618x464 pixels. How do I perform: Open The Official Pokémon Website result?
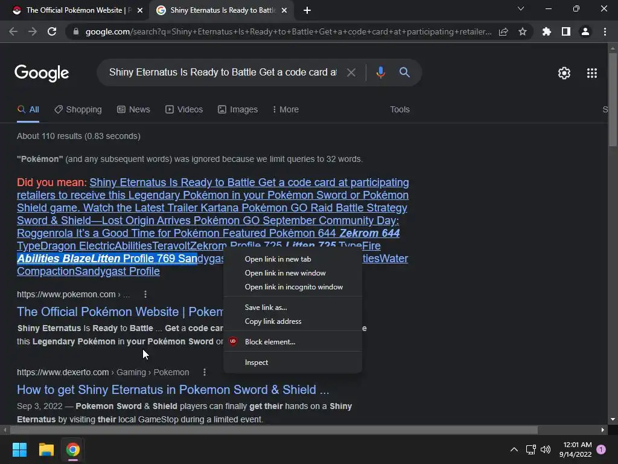pyautogui.click(x=120, y=312)
